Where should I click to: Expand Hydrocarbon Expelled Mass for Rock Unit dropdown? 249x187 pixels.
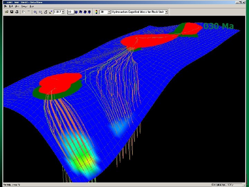166,12
